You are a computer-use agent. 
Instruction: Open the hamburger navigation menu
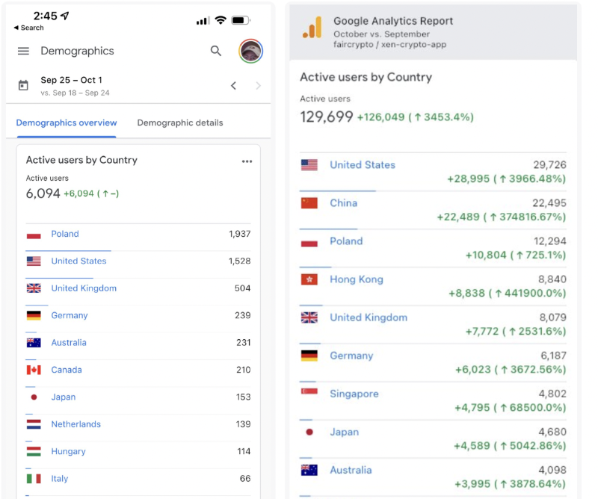coord(23,51)
